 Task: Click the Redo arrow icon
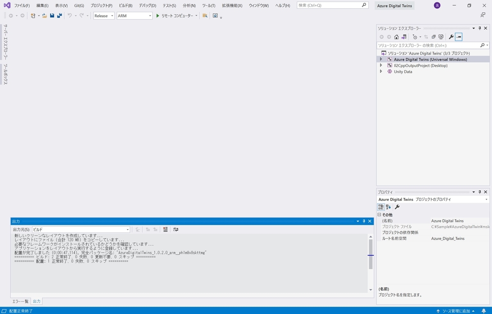click(82, 16)
